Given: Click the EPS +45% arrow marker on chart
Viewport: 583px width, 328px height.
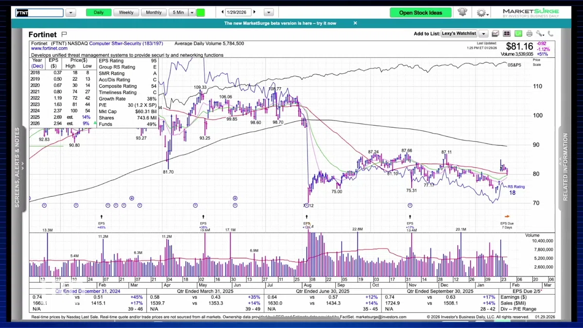Looking at the screenshot, I should tap(102, 217).
